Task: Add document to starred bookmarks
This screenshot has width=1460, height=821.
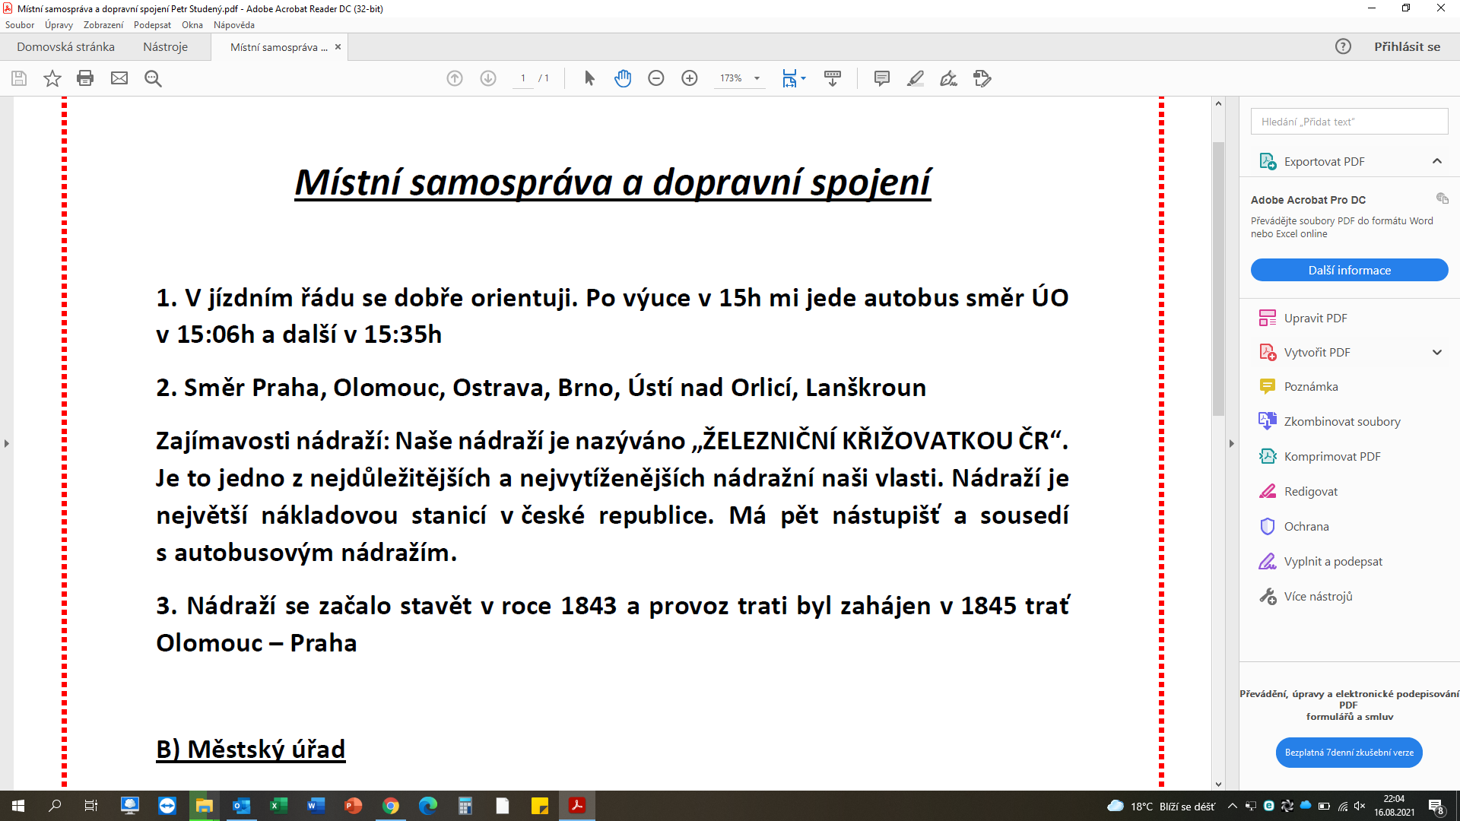Action: click(52, 78)
